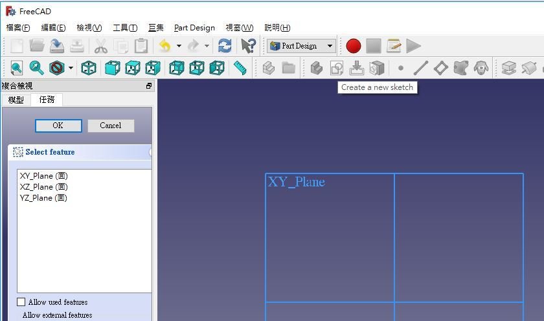Click the Map sketch to face icon

[357, 68]
